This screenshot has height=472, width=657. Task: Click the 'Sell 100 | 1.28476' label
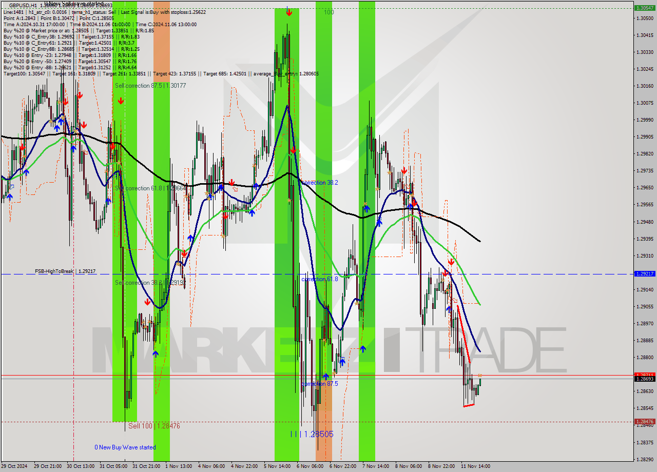(154, 426)
